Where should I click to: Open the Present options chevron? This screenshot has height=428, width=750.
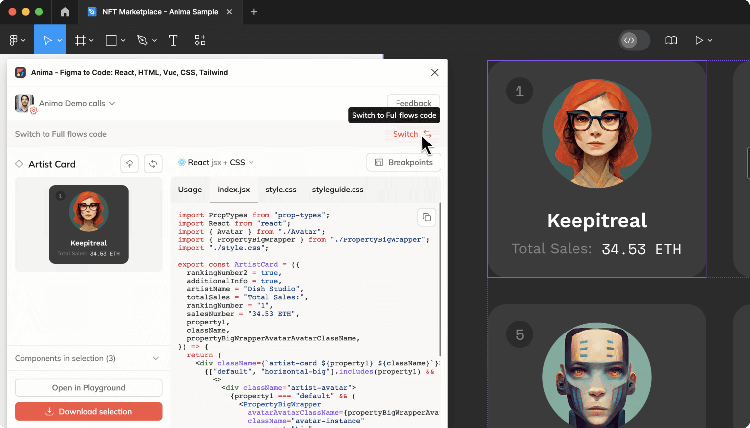[710, 40]
